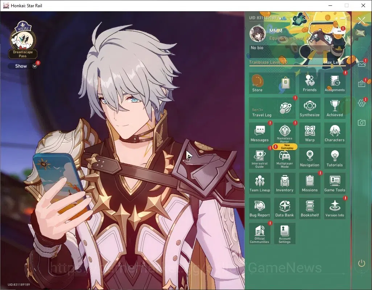This screenshot has width=372, height=290.
Task: Open Version Info
Action: pos(335,208)
